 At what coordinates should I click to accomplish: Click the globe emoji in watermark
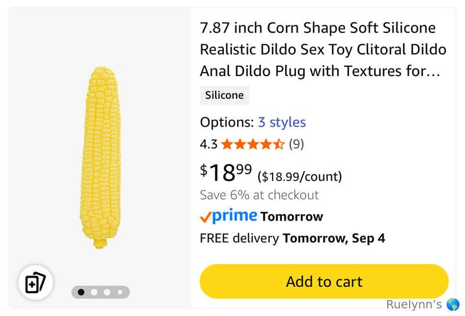453,304
